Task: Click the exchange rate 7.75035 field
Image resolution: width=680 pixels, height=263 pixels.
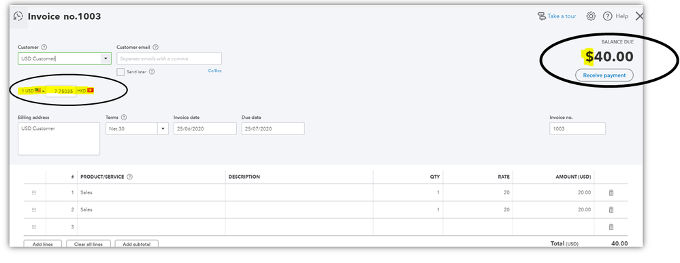Action: pyautogui.click(x=61, y=91)
